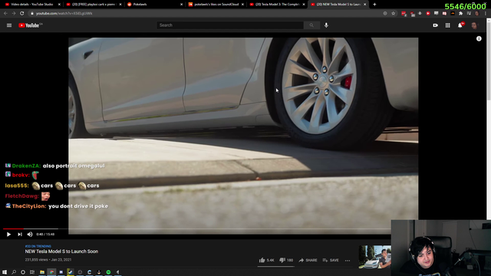491x276 pixels.
Task: Switch to the SoundCloud likes tab
Action: pyautogui.click(x=216, y=5)
